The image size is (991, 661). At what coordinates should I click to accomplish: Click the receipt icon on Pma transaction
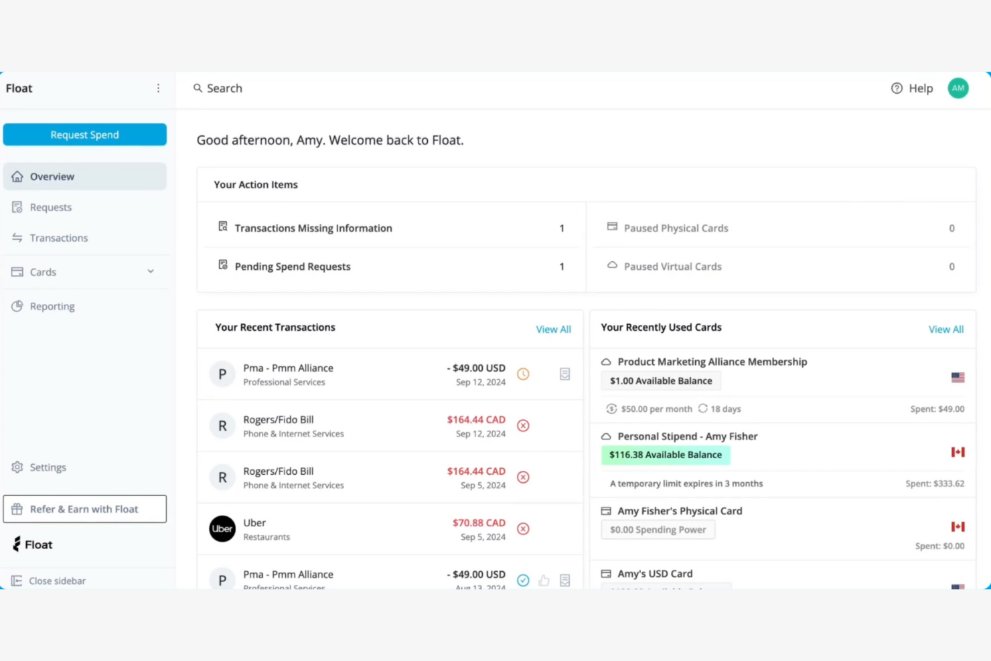click(x=564, y=374)
